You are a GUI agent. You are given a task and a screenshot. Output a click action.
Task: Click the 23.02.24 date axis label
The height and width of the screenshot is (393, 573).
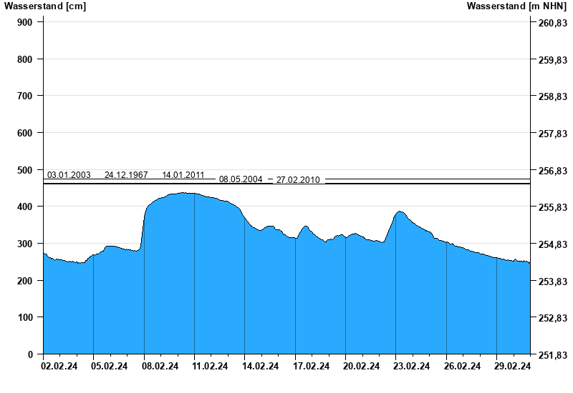coord(412,367)
